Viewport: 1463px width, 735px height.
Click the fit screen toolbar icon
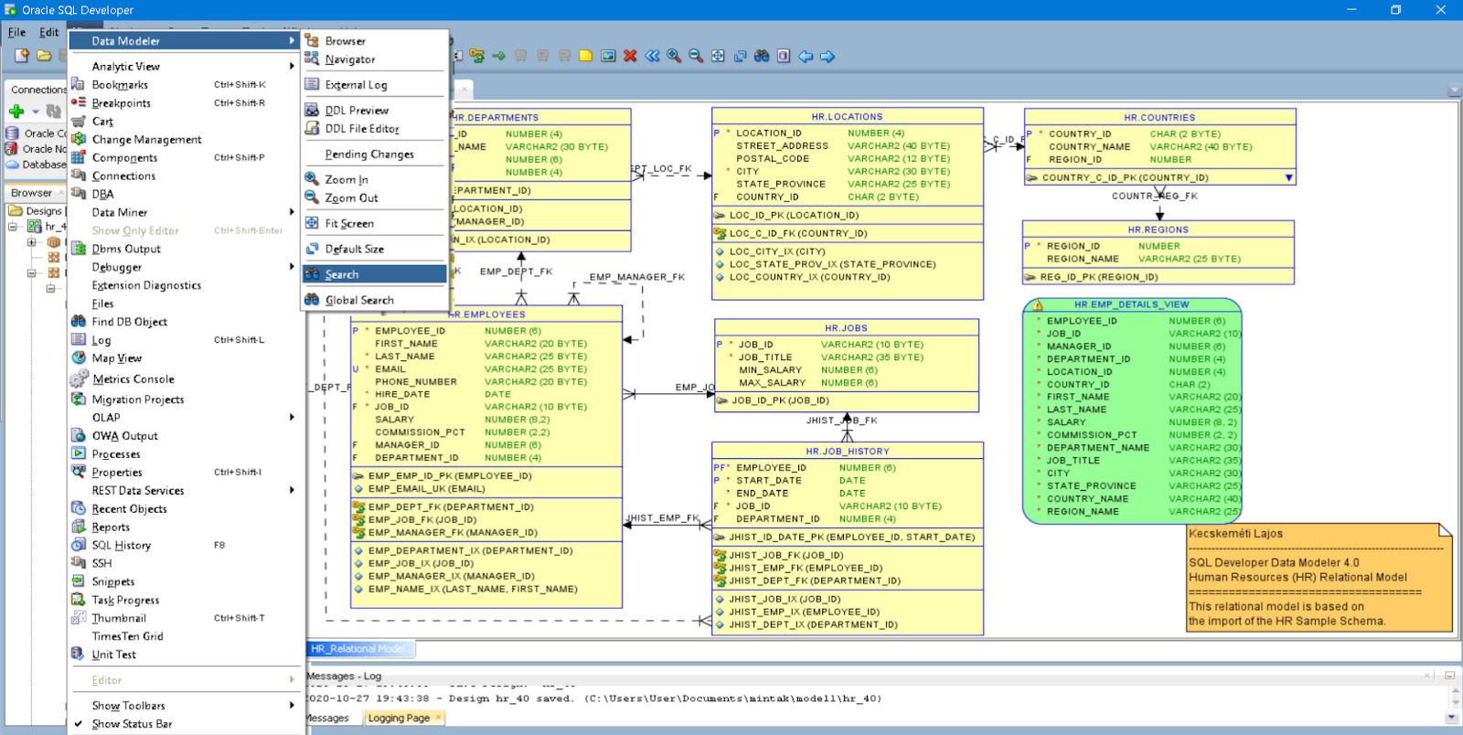click(718, 56)
